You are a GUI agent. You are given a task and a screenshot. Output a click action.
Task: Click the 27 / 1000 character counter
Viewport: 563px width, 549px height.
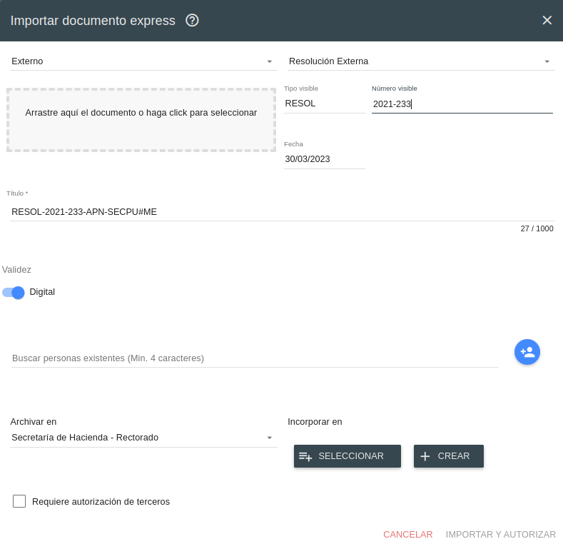[x=537, y=228]
